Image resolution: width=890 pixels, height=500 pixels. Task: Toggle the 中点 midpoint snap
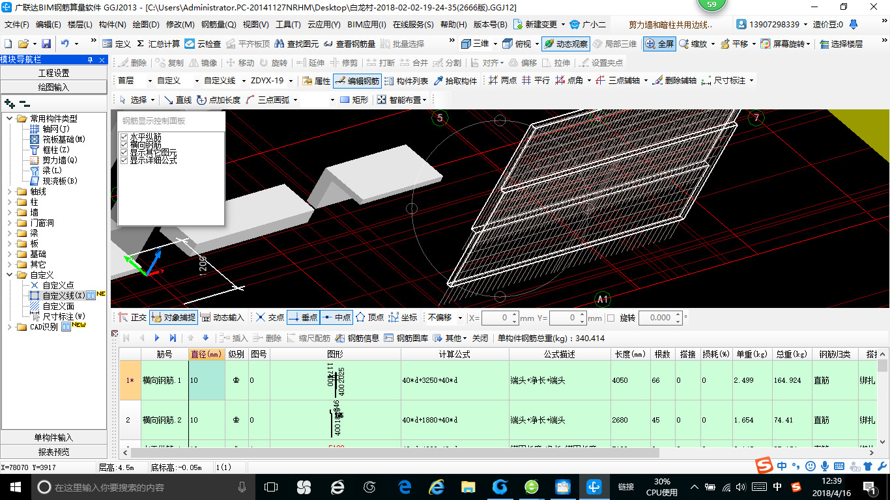pos(336,317)
